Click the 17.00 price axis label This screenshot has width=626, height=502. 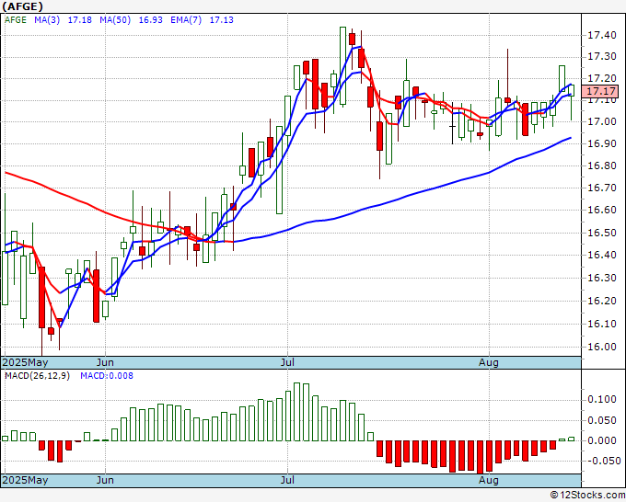pyautogui.click(x=602, y=121)
